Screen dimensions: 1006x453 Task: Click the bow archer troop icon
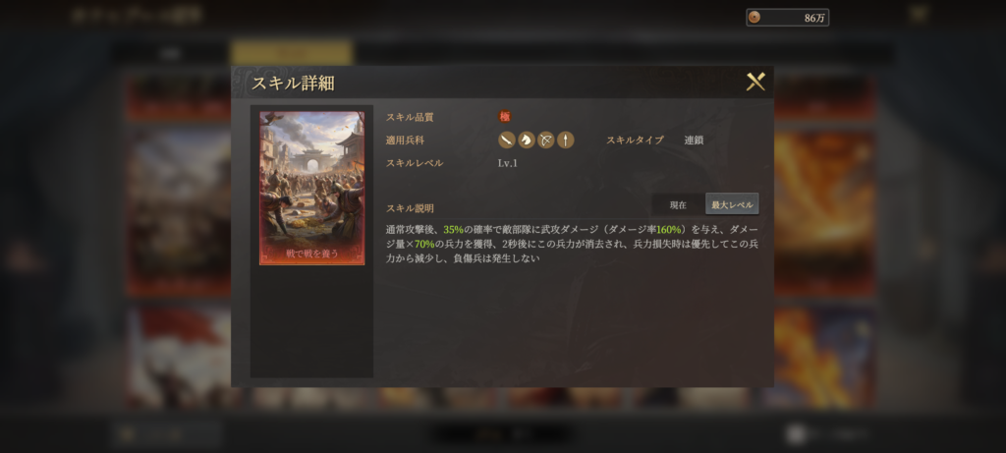pos(546,140)
